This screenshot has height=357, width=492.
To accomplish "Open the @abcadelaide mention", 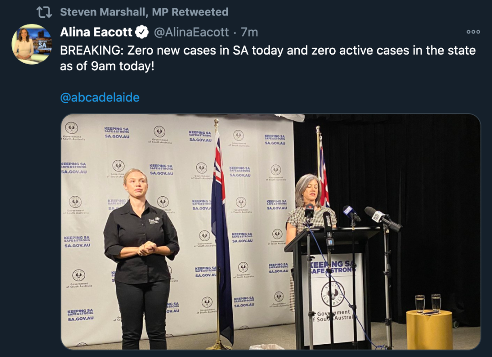I will point(100,97).
